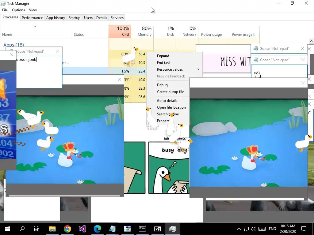Viewport: 314px width, 235px height.
Task: Click the network icon in system tray
Action: [x=246, y=229]
